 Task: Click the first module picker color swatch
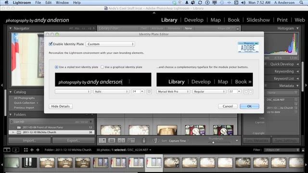click(246, 92)
